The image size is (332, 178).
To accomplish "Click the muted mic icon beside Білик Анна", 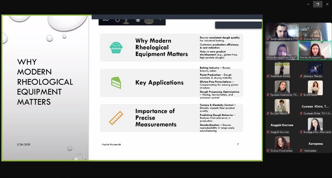I will 301,95.
